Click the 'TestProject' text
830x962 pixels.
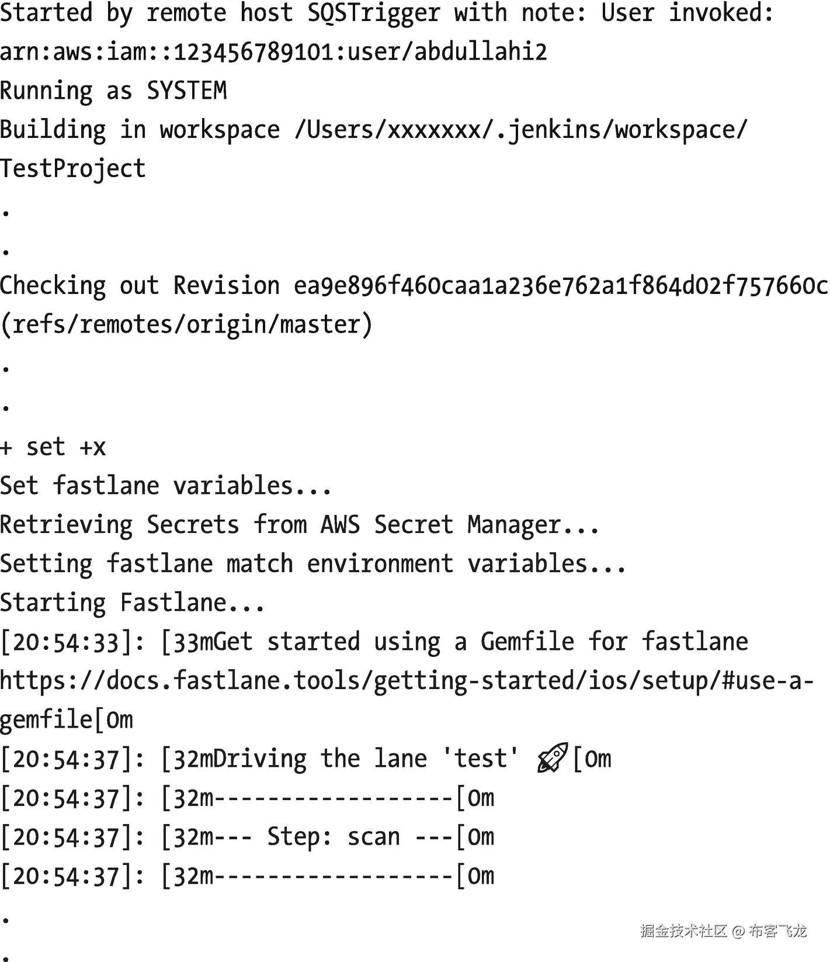coord(73,169)
